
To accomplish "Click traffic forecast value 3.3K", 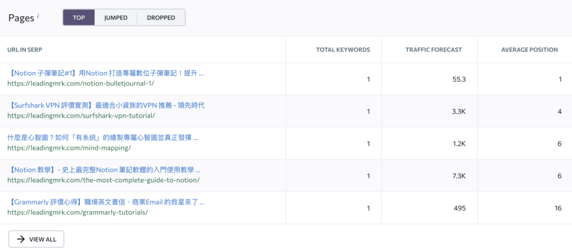I will tap(459, 111).
